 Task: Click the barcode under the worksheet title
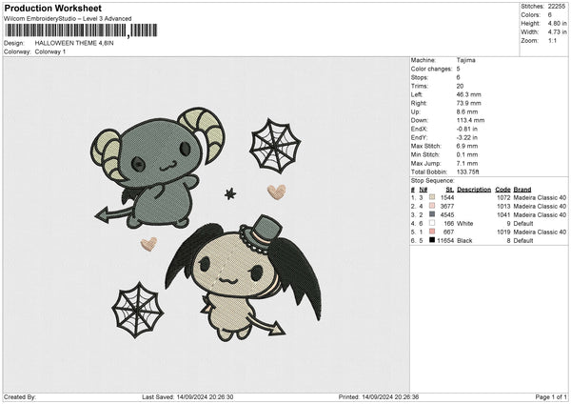[x=81, y=30]
